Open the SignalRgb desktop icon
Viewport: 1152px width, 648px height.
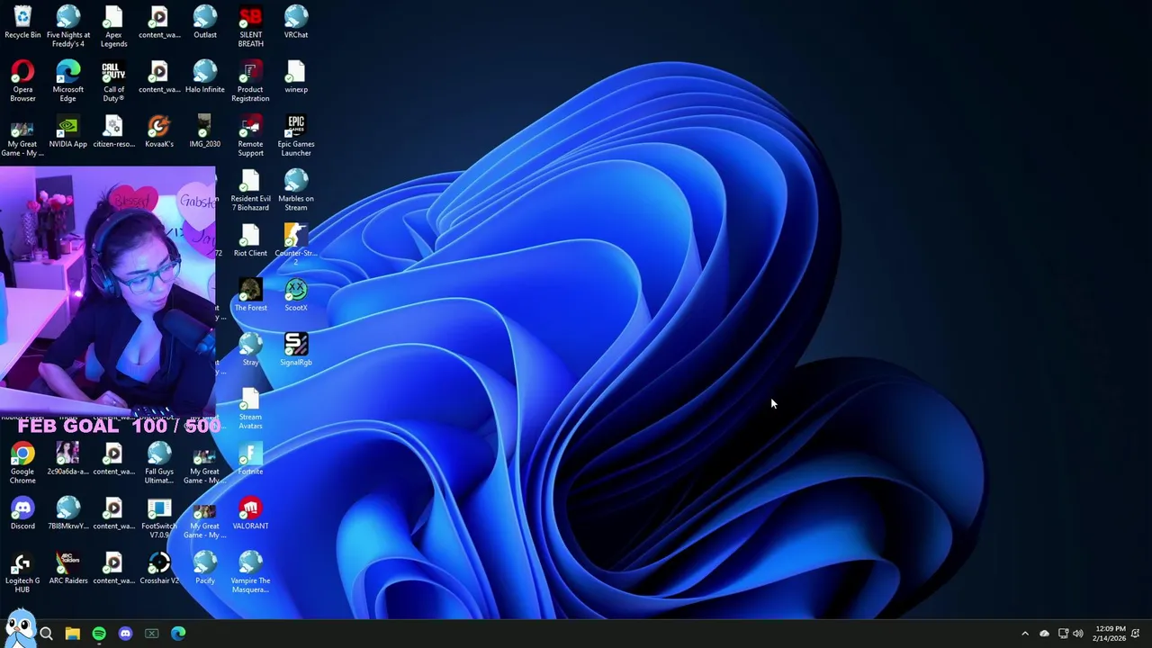coord(296,350)
